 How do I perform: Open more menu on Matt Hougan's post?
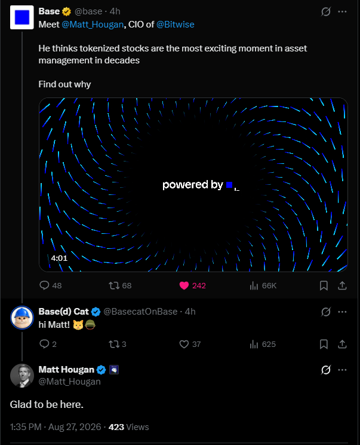[342, 370]
